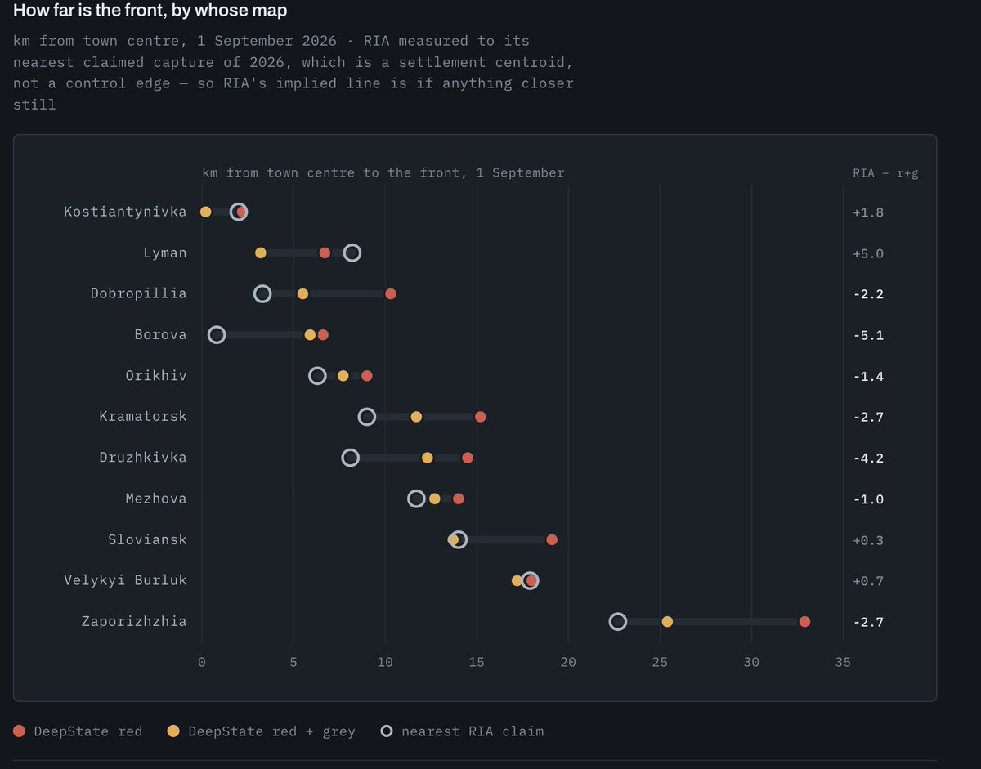
Task: Click the -4.2 difference value
Action: (868, 458)
